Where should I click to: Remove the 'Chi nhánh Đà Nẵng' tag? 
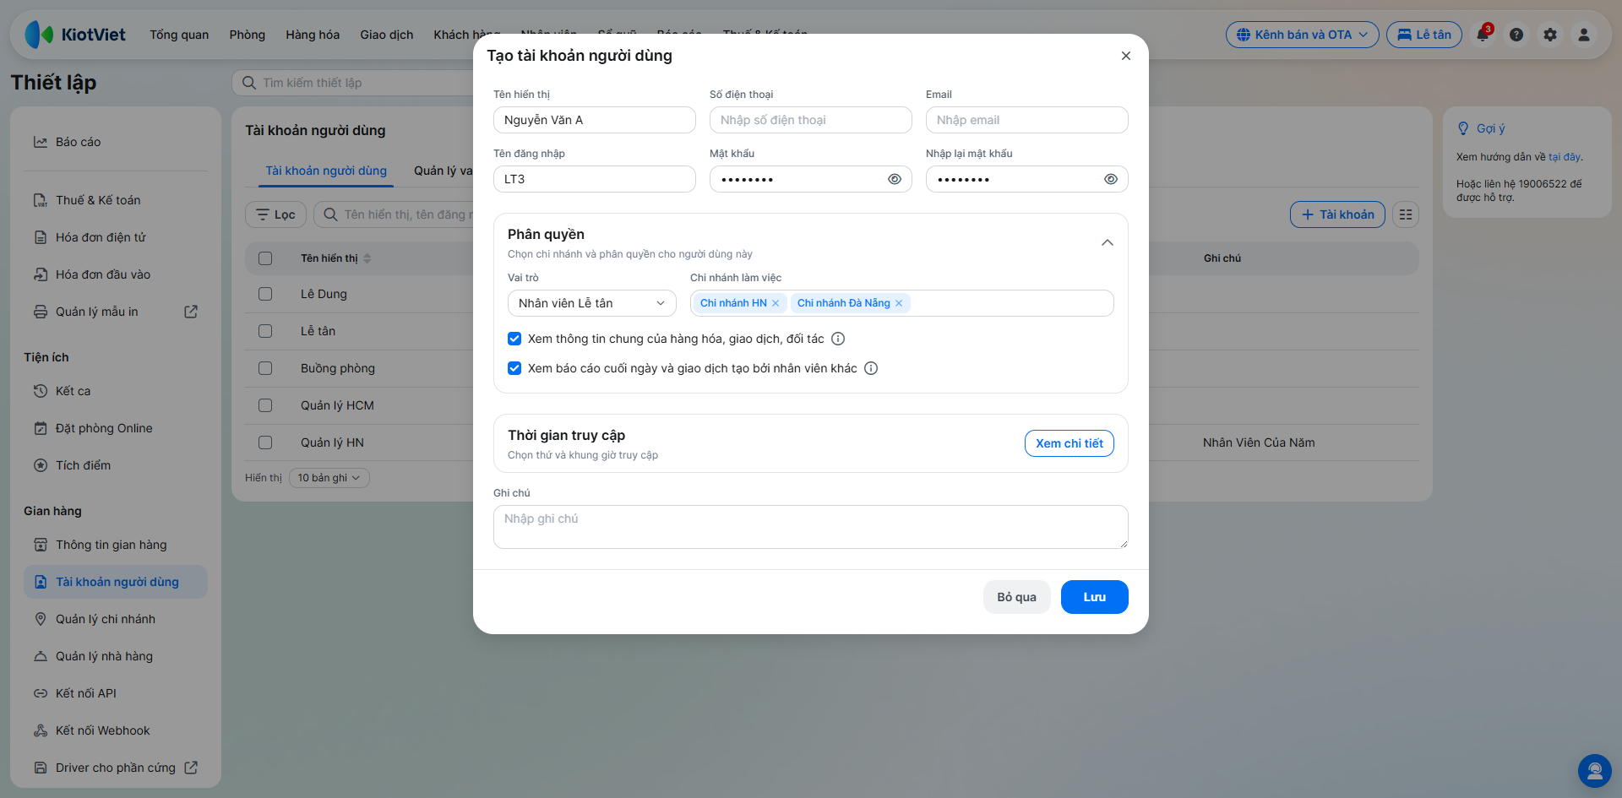coord(899,303)
